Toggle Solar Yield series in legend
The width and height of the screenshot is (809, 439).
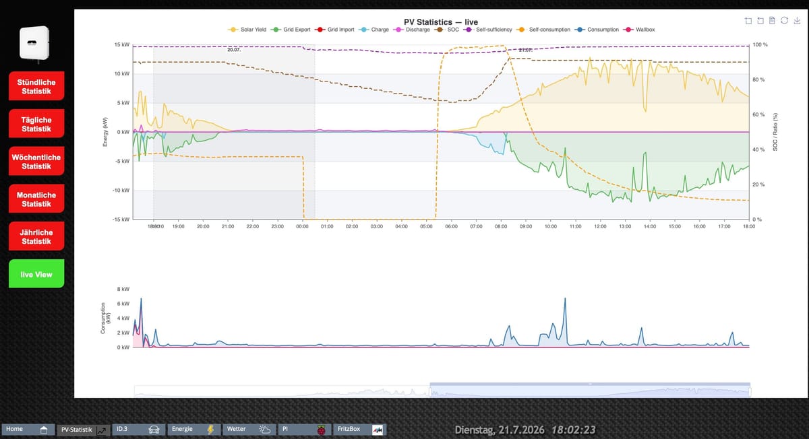[248, 30]
